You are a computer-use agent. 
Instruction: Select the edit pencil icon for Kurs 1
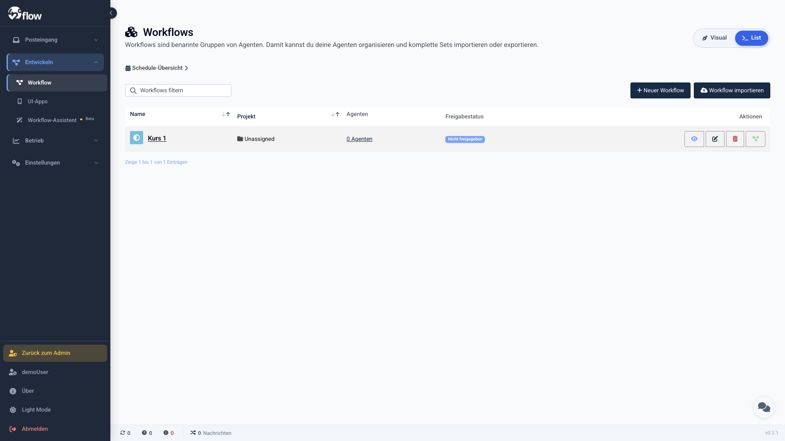point(715,139)
